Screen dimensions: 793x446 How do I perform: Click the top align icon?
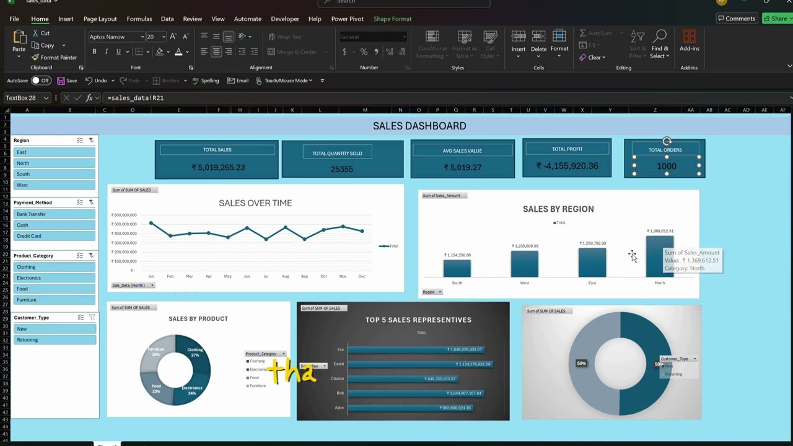(x=204, y=37)
